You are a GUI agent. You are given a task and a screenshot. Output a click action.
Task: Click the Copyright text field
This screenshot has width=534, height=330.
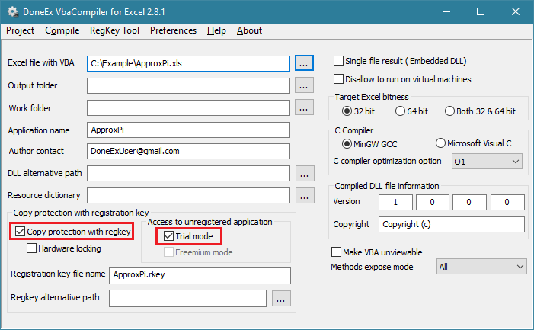[x=452, y=224]
